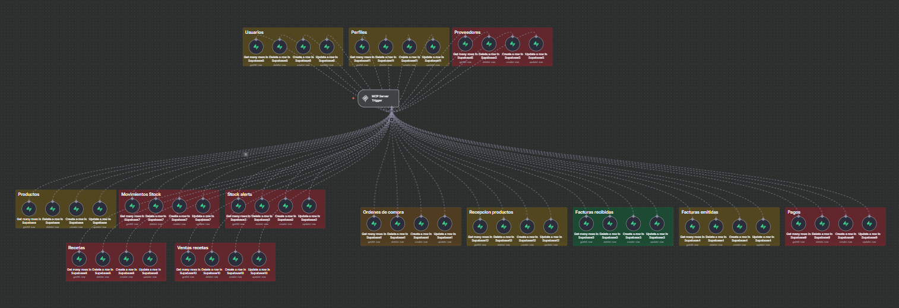Click Get many rows node in Movimientos Stock
Viewport: 899px width, 308px height.
(132, 205)
